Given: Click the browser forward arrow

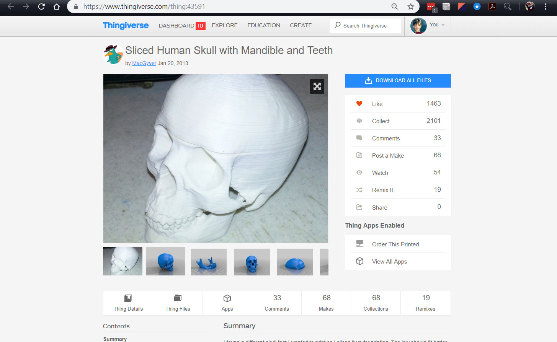Looking at the screenshot, I should click(26, 7).
